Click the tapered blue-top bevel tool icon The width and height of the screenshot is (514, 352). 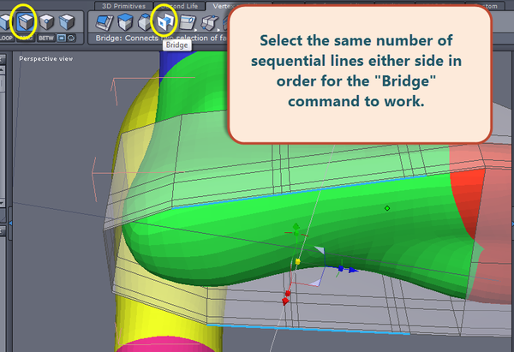pyautogui.click(x=144, y=22)
